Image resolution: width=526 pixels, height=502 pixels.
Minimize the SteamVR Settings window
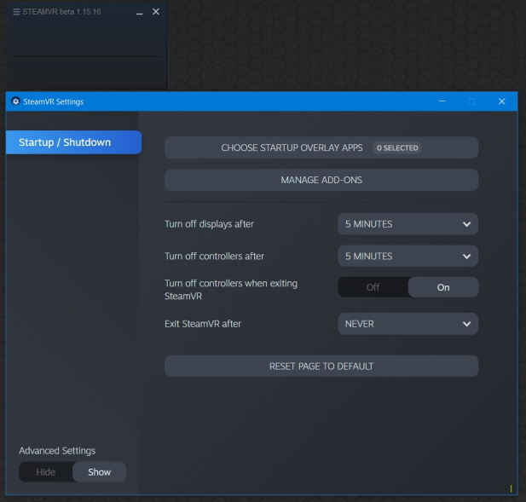[442, 101]
